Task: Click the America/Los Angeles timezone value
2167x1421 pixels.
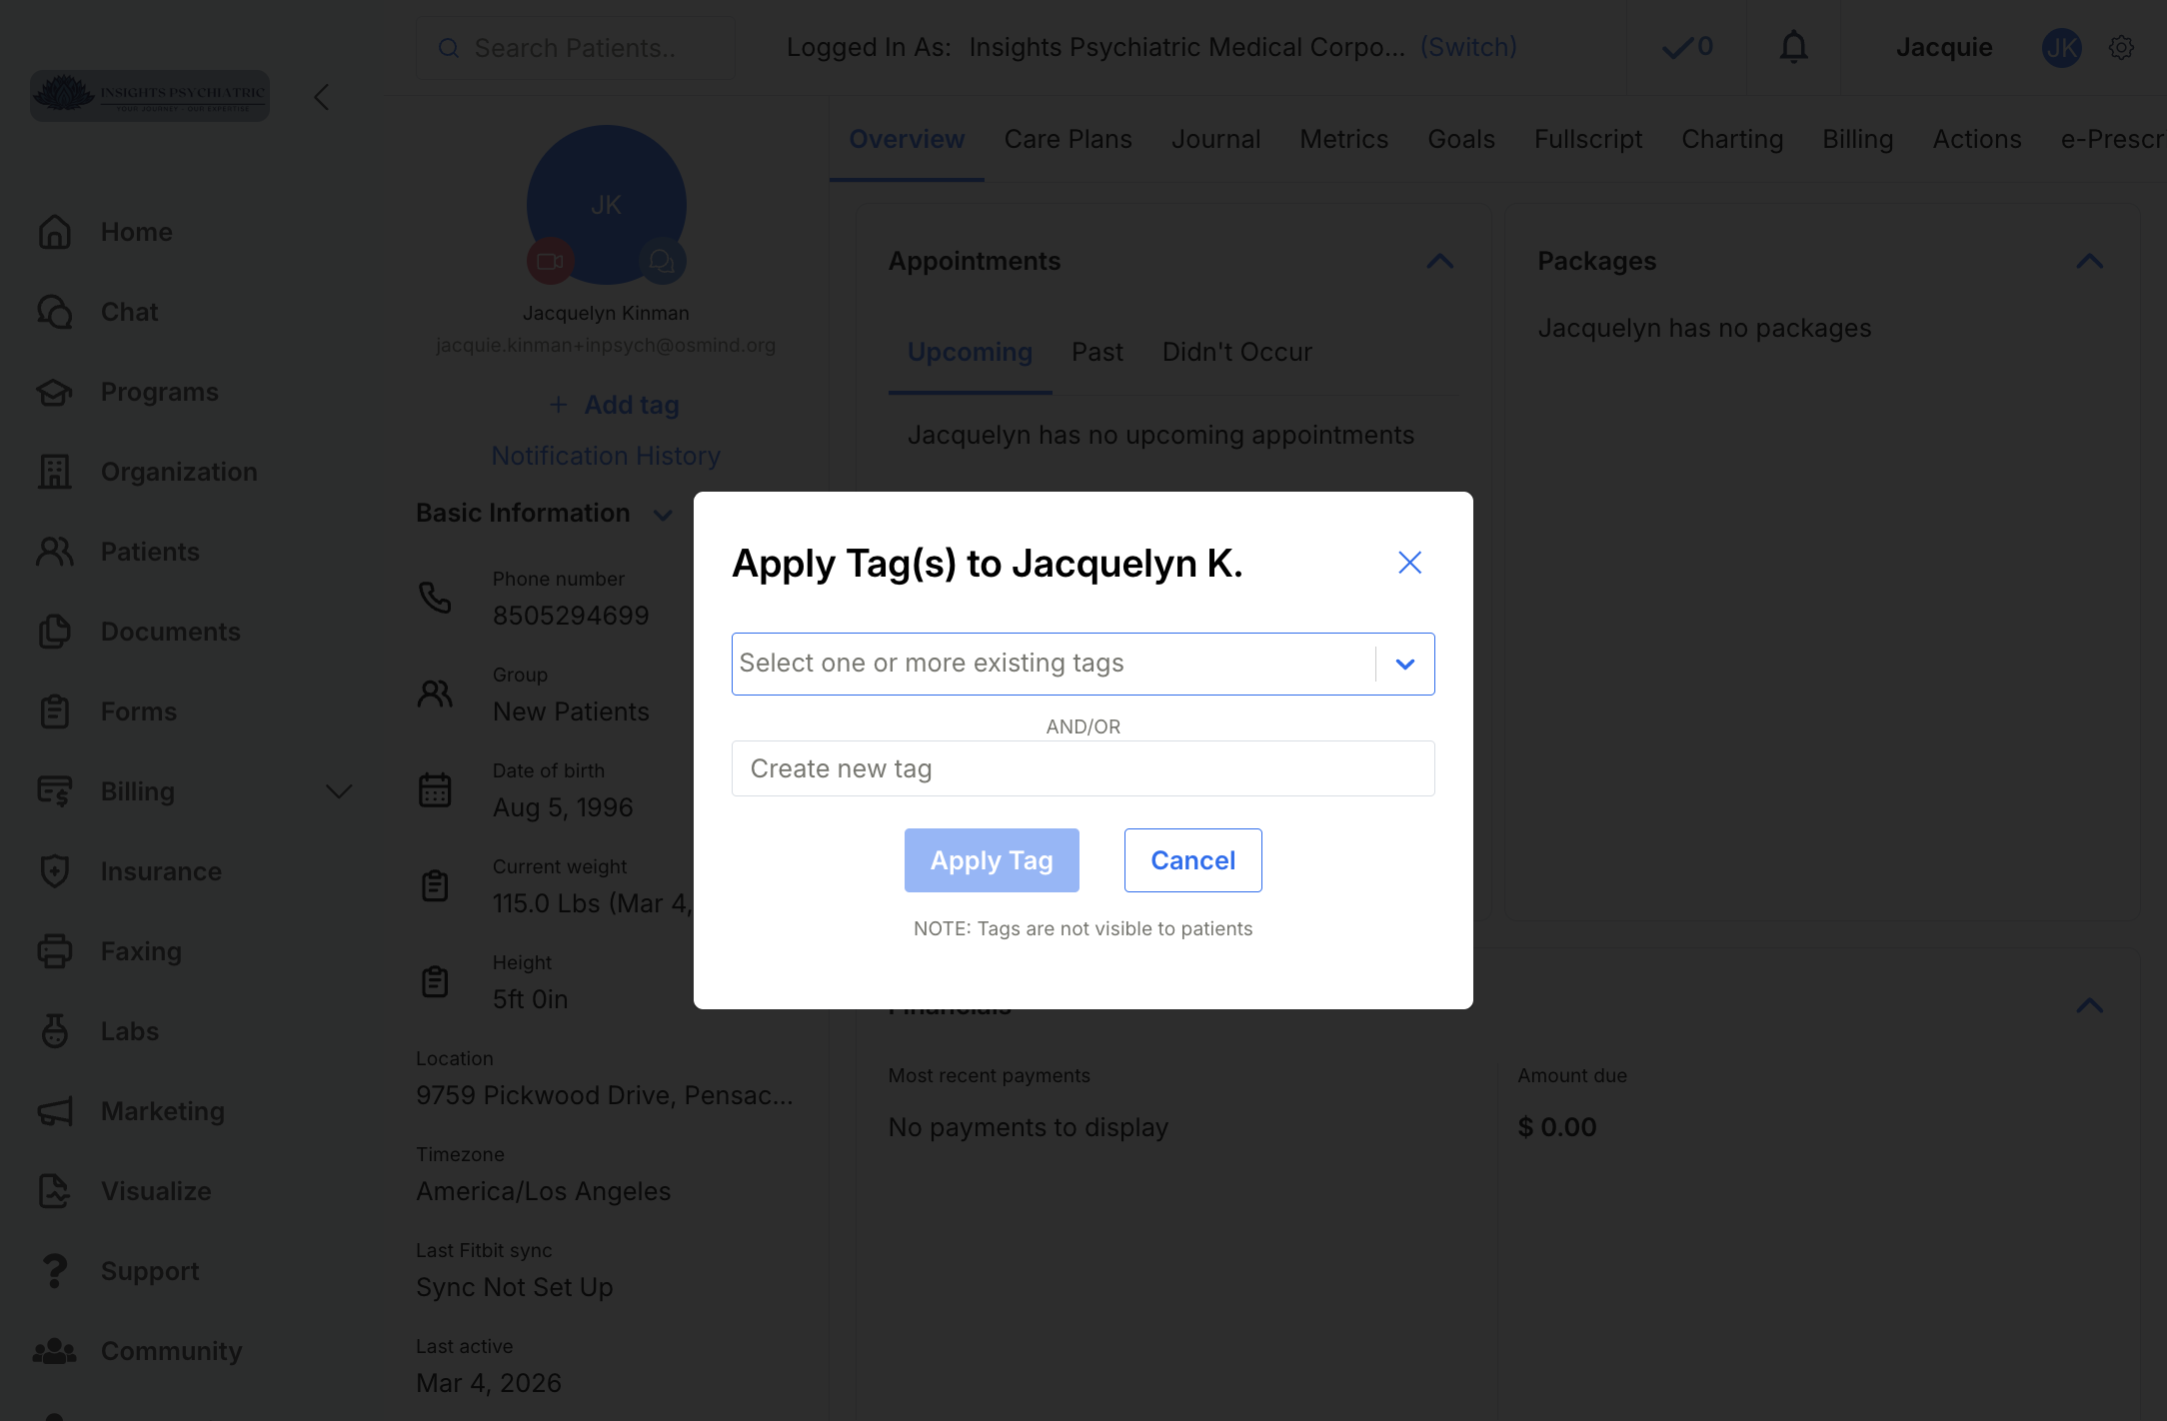Action: pyautogui.click(x=543, y=1191)
